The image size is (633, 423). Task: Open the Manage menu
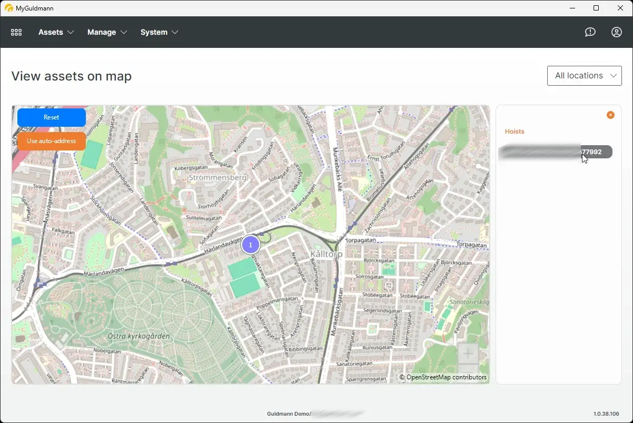point(102,32)
